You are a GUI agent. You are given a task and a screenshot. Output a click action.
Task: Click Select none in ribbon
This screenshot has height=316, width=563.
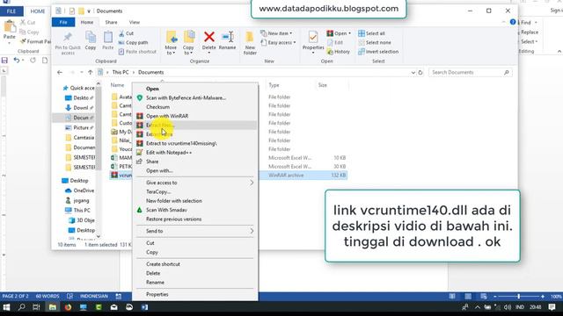point(374,42)
